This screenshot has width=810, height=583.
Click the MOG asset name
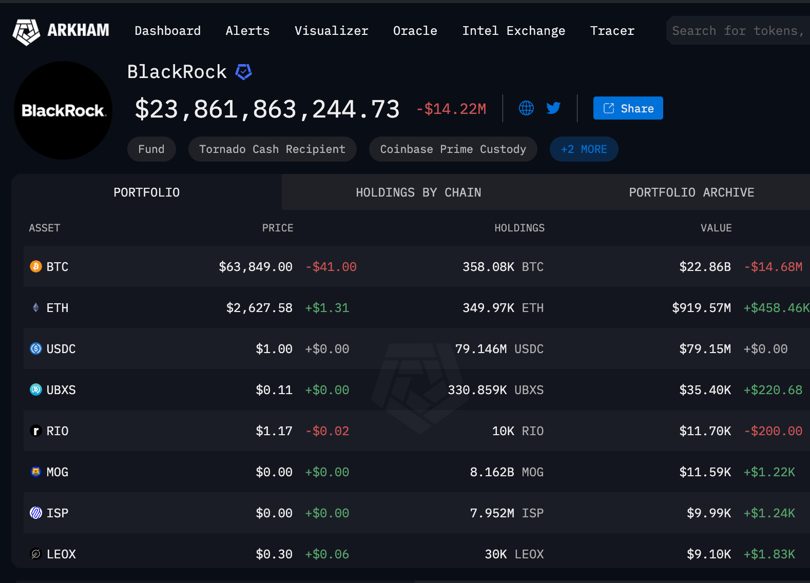[x=57, y=472]
